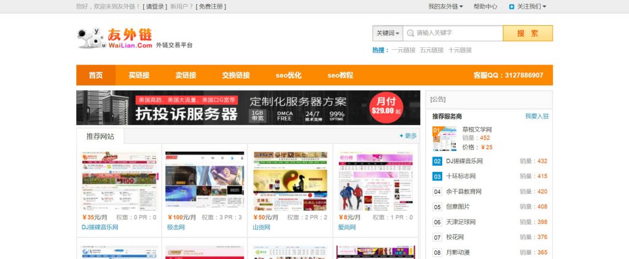629x259 pixels.
Task: Go to the seo教程 navigation item
Action: click(340, 75)
